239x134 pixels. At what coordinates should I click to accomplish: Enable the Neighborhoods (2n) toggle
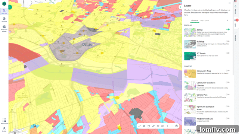(x=228, y=118)
